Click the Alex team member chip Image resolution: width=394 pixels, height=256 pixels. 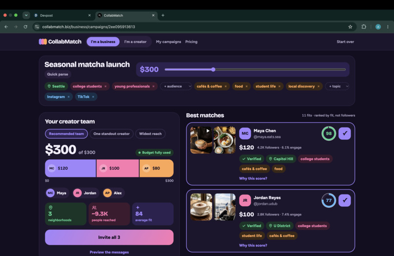coord(113,193)
